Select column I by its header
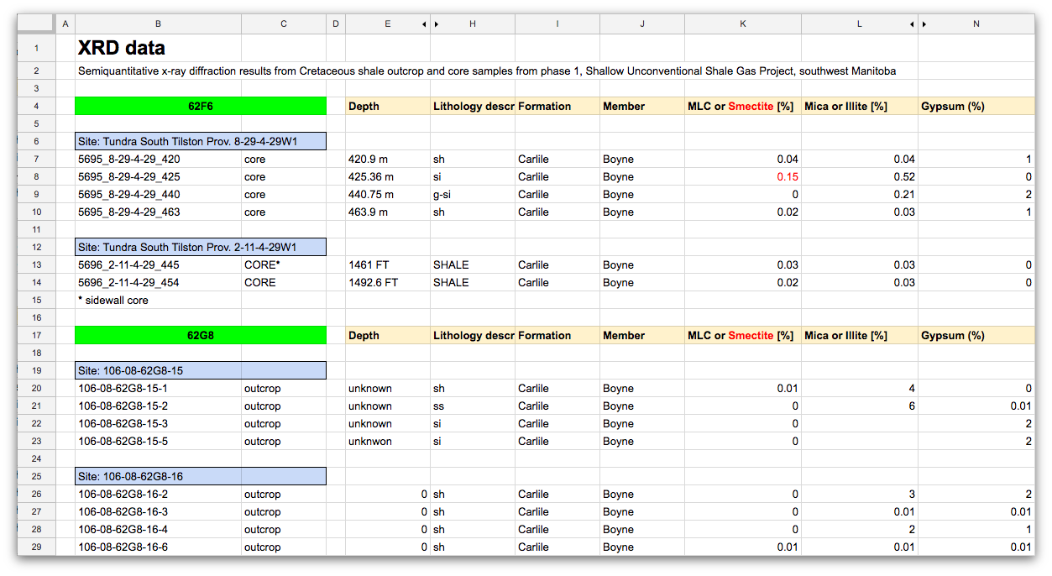The height and width of the screenshot is (576, 1052). 557,24
